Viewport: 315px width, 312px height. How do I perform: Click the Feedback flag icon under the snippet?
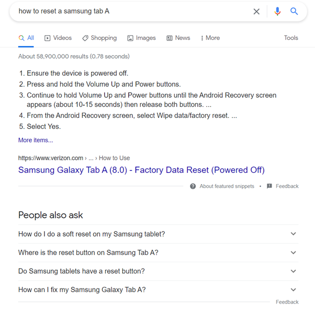click(x=269, y=186)
